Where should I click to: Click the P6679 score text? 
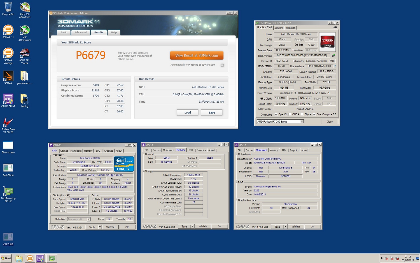click(x=91, y=55)
